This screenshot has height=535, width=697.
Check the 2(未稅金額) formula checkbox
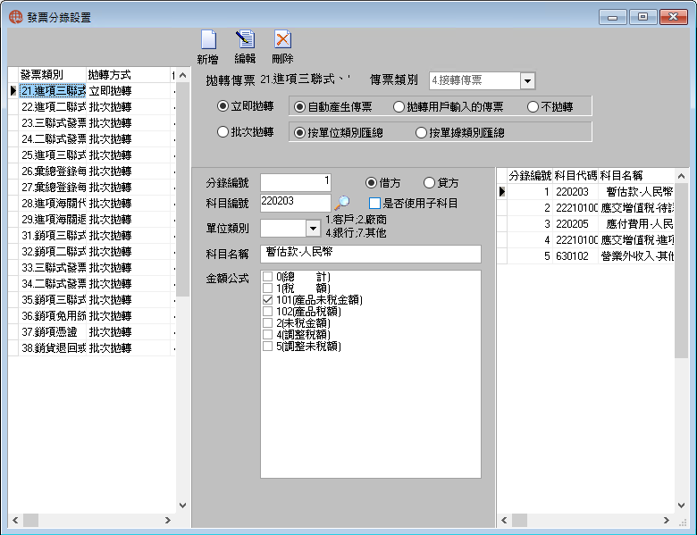(x=267, y=322)
